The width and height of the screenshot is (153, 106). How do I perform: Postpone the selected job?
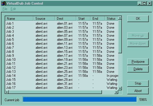pos(138,62)
